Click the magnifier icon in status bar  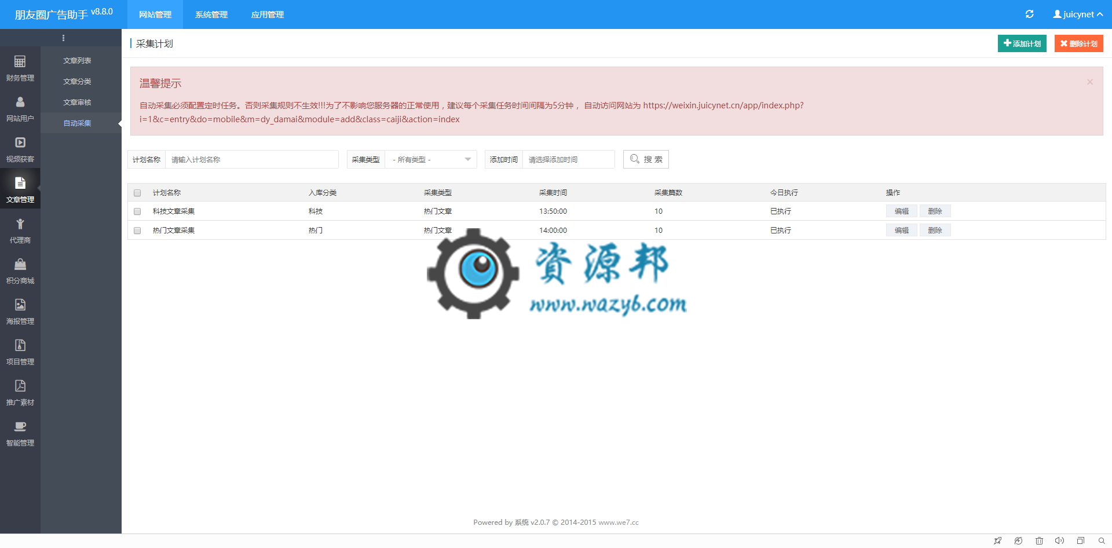pyautogui.click(x=1101, y=541)
